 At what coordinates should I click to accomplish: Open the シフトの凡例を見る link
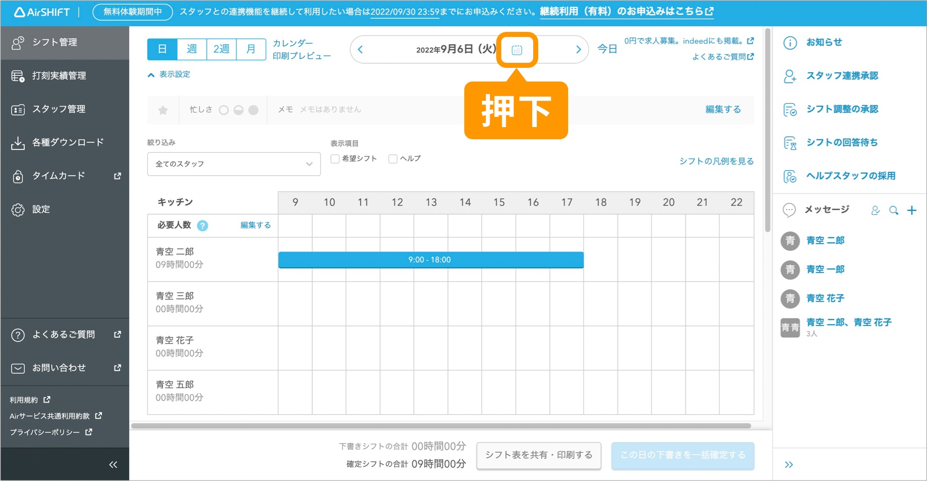(x=716, y=161)
